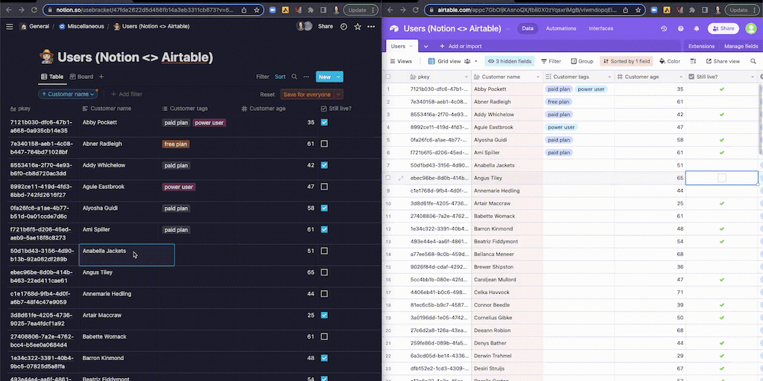
Task: Toggle Still live checkbox for Angus Tiley in Airtable
Action: (721, 178)
